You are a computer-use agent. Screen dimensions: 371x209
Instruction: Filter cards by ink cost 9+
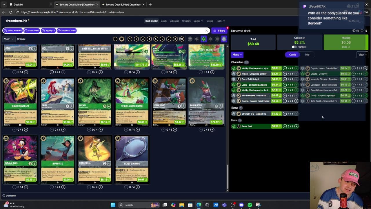(x=182, y=39)
